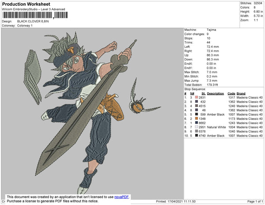Image resolution: width=265 pixels, height=205 pixels.
Task: Click thread code 1243 in row 7
Action: (x=232, y=123)
